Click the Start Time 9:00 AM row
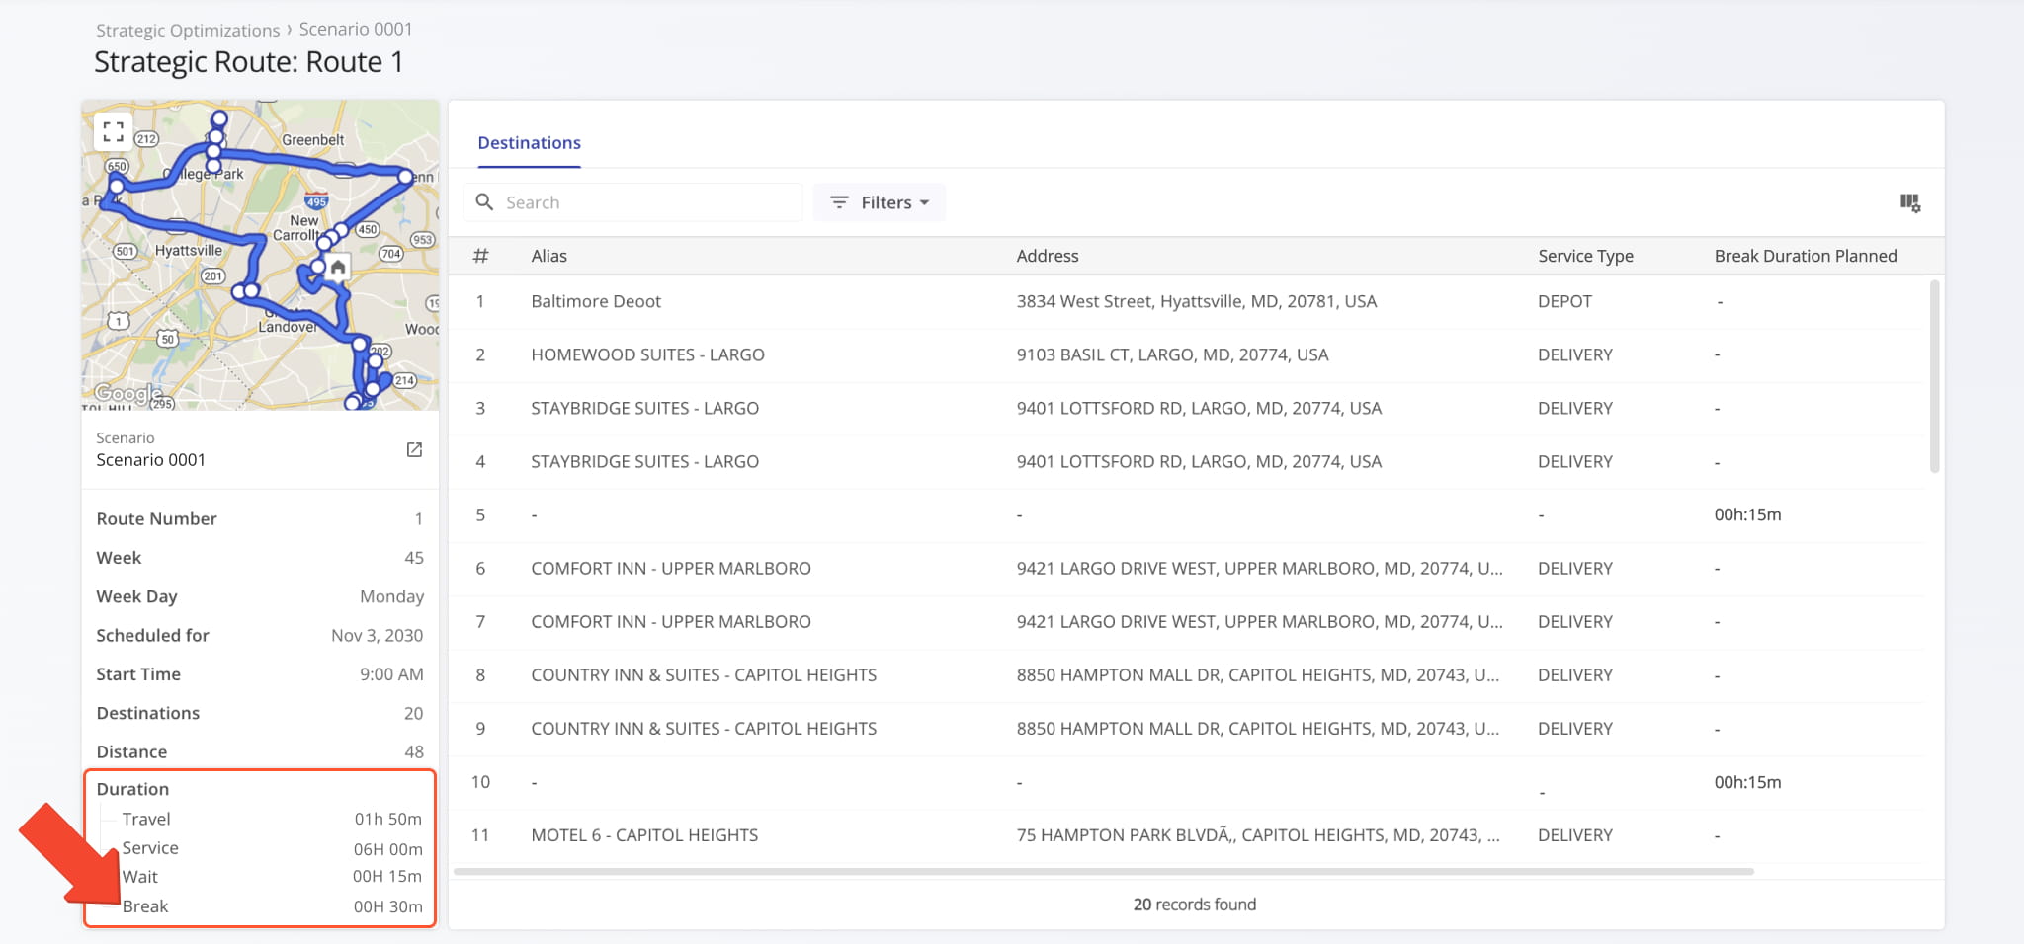2024x944 pixels. 260,674
